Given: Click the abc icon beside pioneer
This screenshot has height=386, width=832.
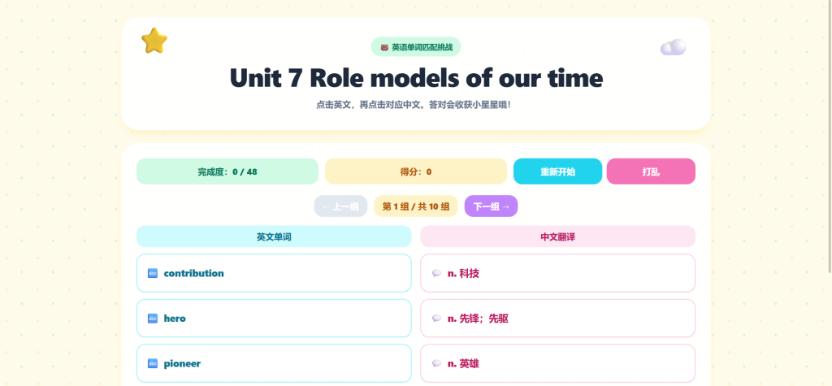Looking at the screenshot, I should point(153,364).
